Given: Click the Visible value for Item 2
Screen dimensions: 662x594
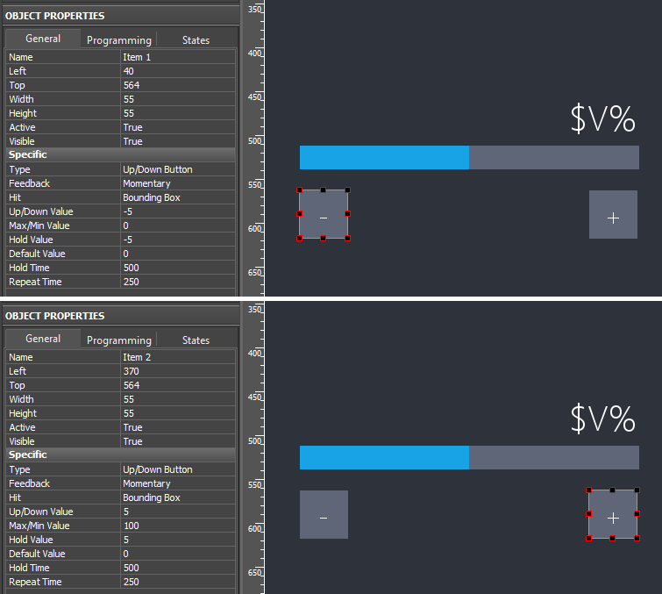Looking at the screenshot, I should (178, 441).
